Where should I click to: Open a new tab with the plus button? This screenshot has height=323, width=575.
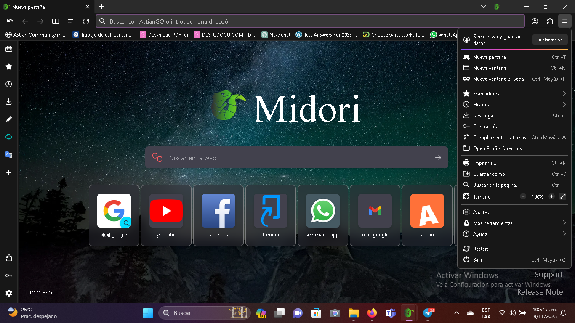101,7
